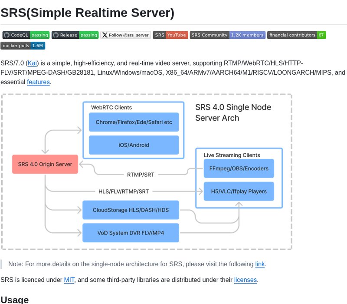Screen dimensions: 347x304
Task: Open the Release passing badge
Action: (x=75, y=35)
